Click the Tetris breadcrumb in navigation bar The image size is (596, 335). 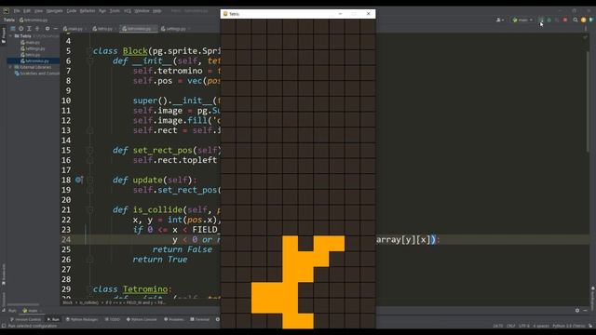pyautogui.click(x=9, y=20)
